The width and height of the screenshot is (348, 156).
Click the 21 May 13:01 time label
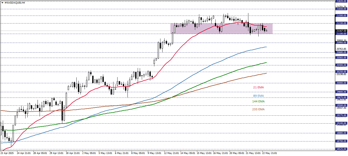253,153
